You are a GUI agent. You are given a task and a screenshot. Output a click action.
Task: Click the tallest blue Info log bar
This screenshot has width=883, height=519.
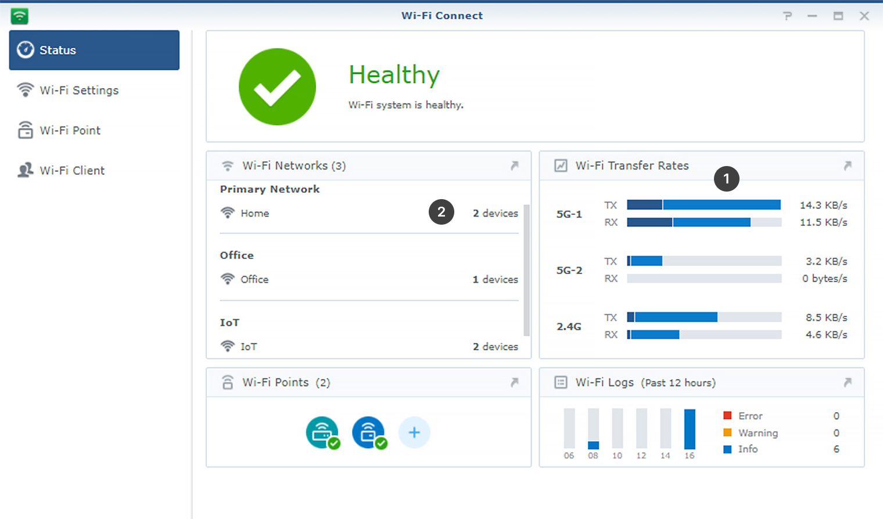689,428
